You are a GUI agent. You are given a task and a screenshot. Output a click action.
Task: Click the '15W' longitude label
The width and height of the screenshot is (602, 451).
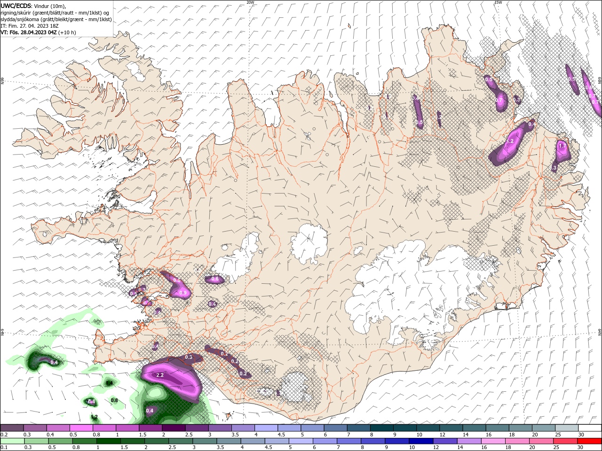click(x=498, y=2)
